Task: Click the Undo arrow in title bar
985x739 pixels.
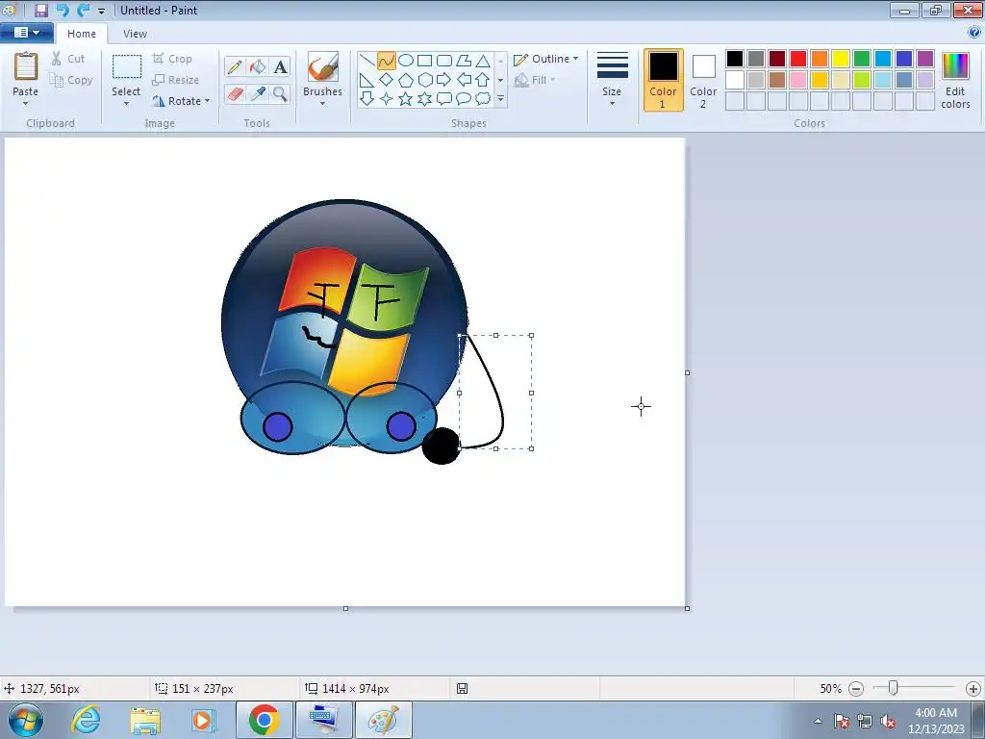Action: [62, 10]
